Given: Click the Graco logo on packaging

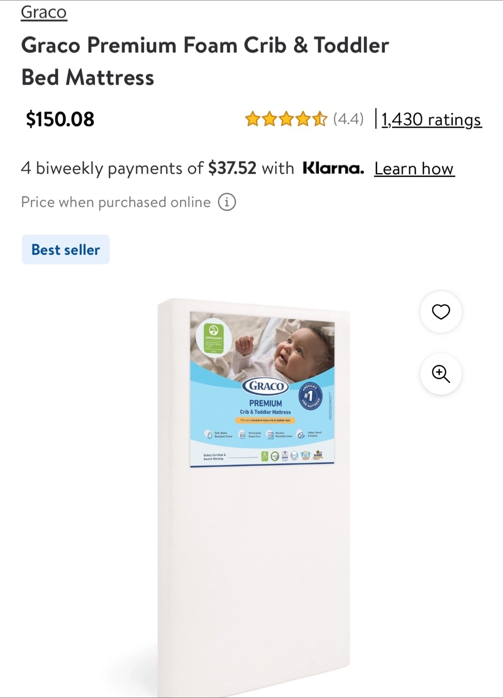Looking at the screenshot, I should coord(265,386).
